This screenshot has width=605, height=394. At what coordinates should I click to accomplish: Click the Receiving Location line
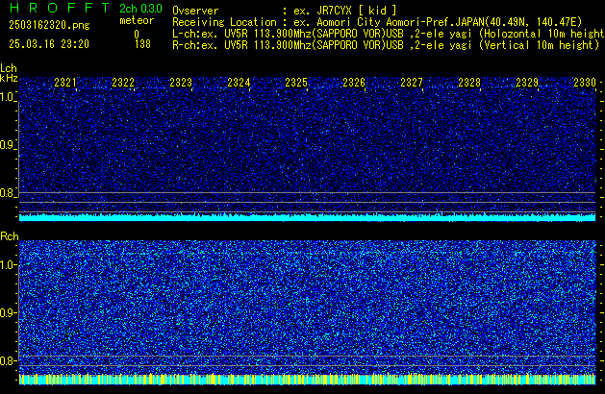coord(377,22)
